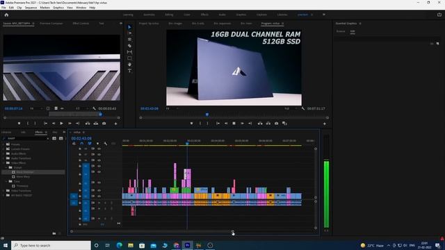Expand Video Transitions folder
This screenshot has width=445, height=250.
click(x=3, y=191)
